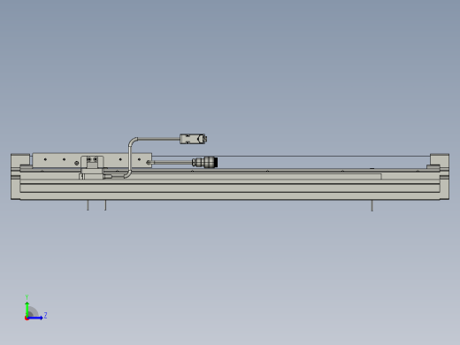Click the blue Z axis arrow of triad

click(x=35, y=318)
